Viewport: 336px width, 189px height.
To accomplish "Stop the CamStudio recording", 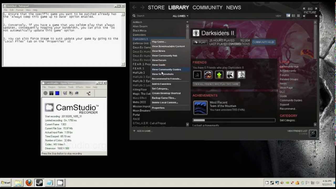I will [x=57, y=93].
